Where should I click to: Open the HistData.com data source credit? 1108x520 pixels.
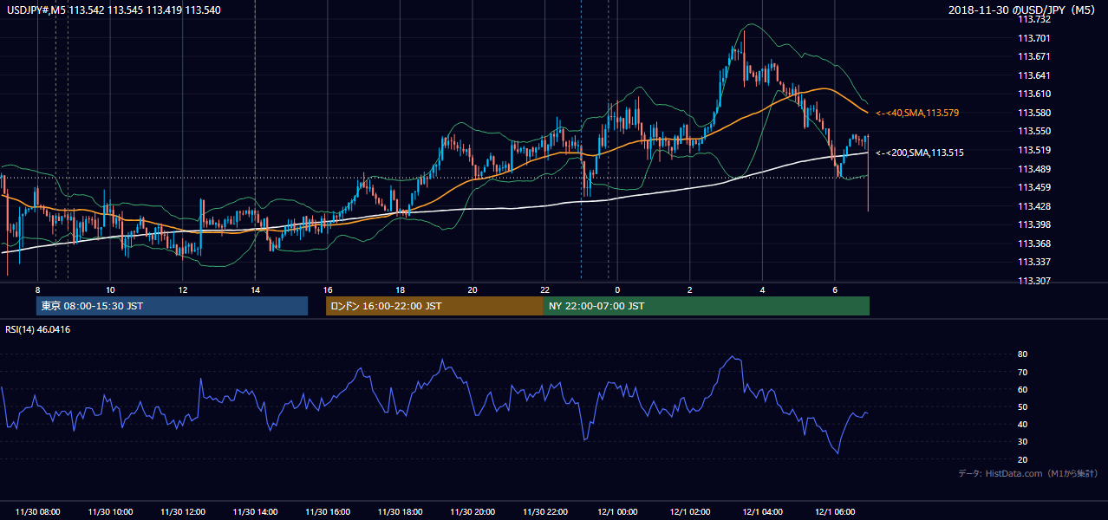tap(1028, 473)
